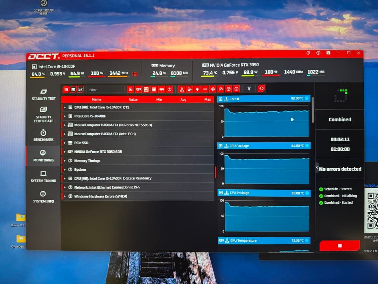Open the Stability Certificate section
The height and width of the screenshot is (284, 378).
click(x=44, y=115)
